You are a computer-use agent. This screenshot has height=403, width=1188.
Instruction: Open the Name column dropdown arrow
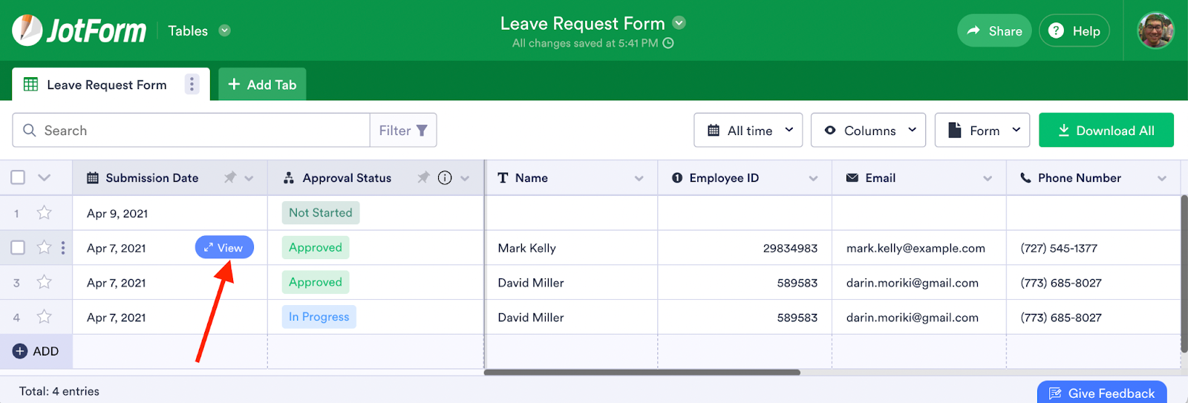tap(639, 178)
